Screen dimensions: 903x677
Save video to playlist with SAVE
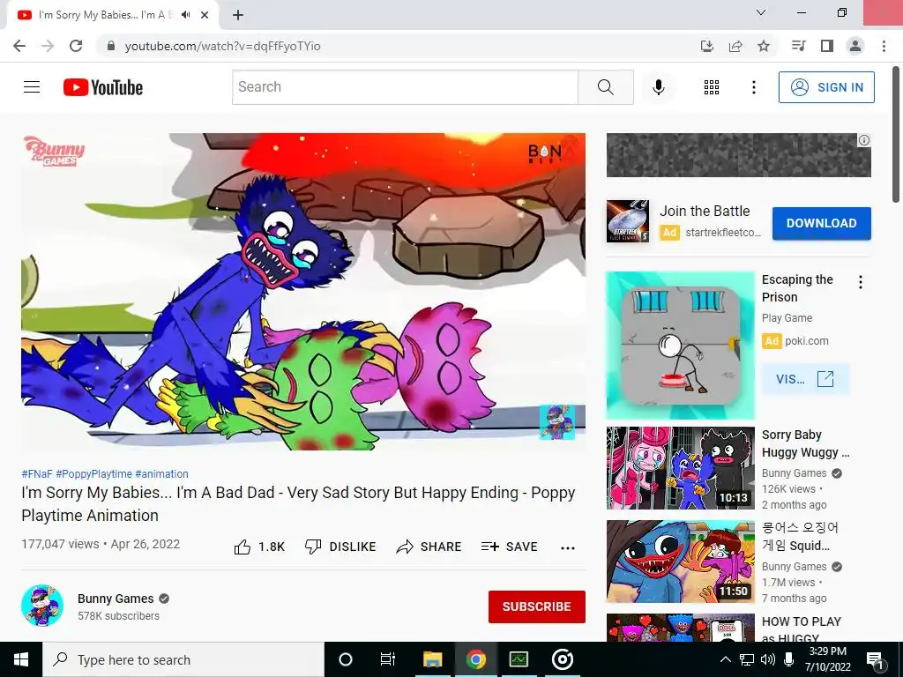coord(510,547)
